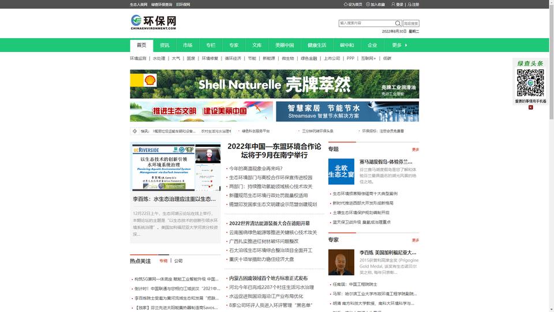Open the 市场 navigation tab

tap(188, 45)
